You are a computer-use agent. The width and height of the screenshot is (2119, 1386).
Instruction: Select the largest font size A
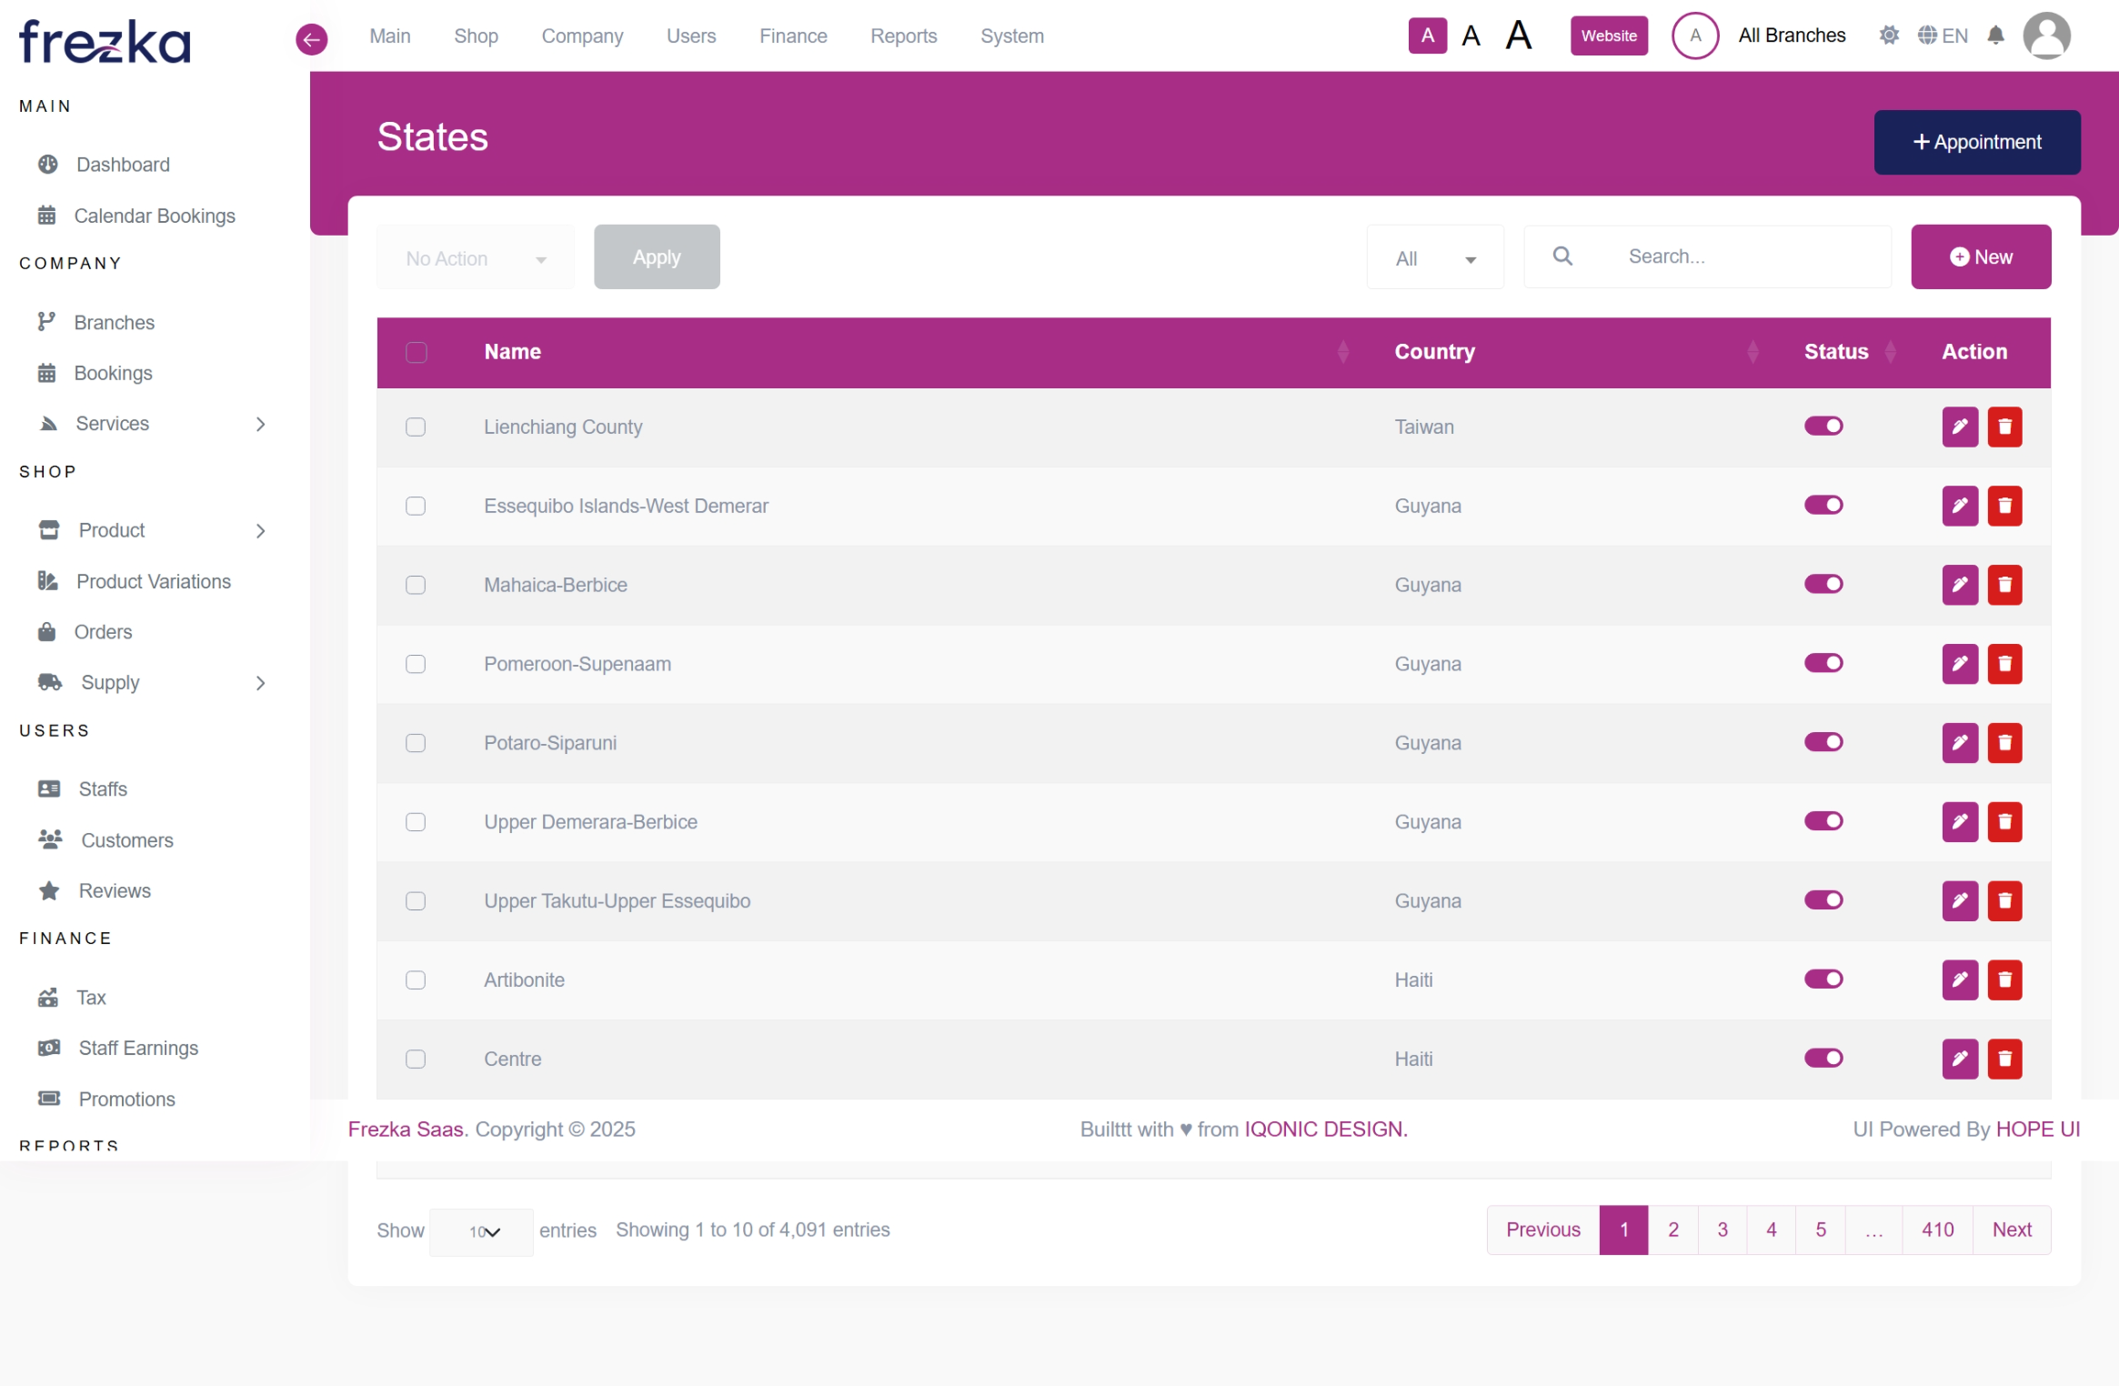[x=1518, y=35]
